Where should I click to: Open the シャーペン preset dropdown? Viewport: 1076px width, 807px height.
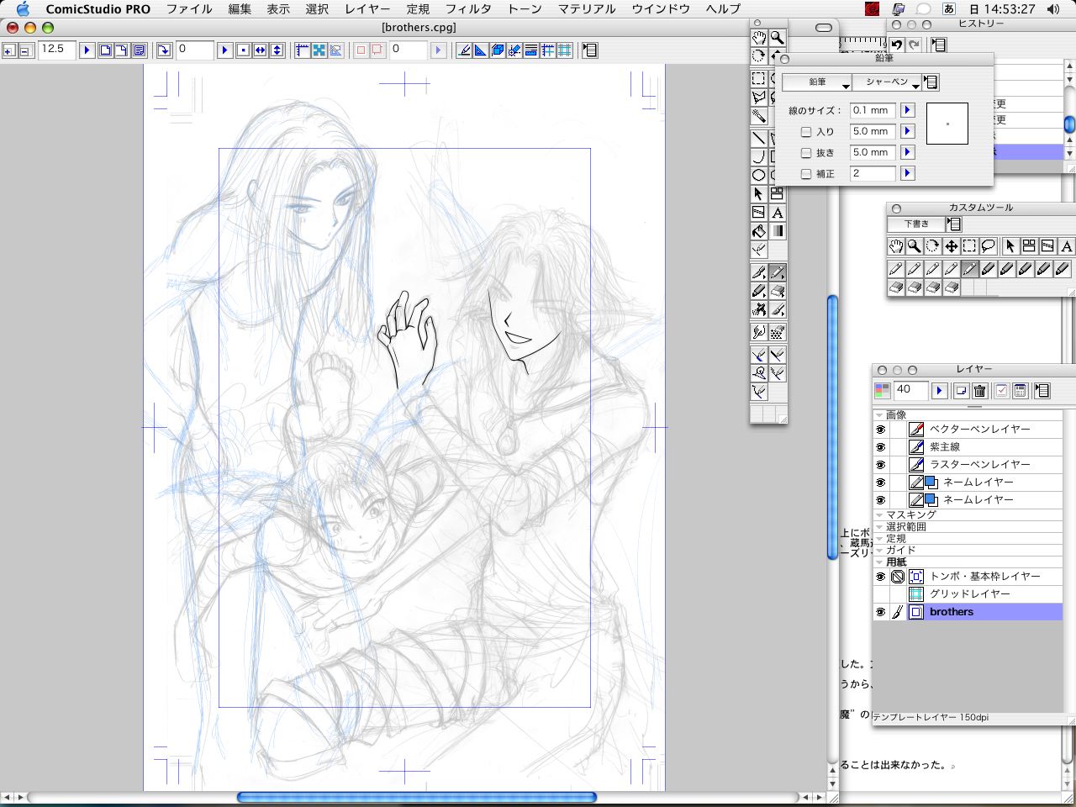[x=887, y=82]
